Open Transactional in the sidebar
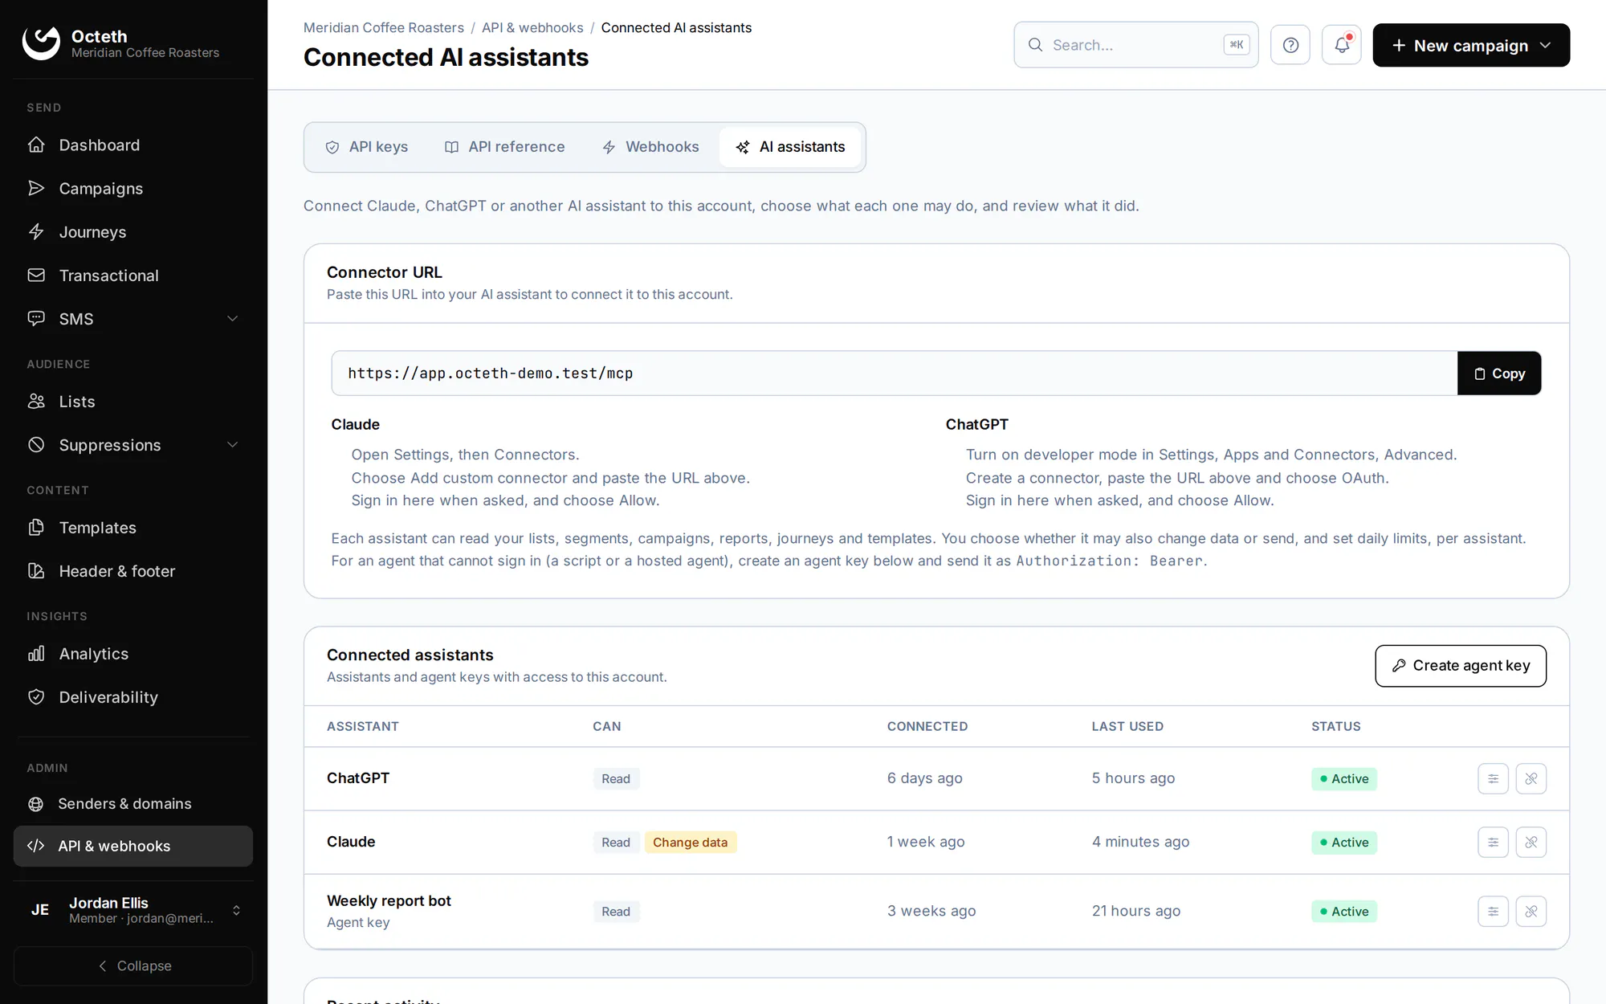The width and height of the screenshot is (1606, 1004). tap(133, 275)
